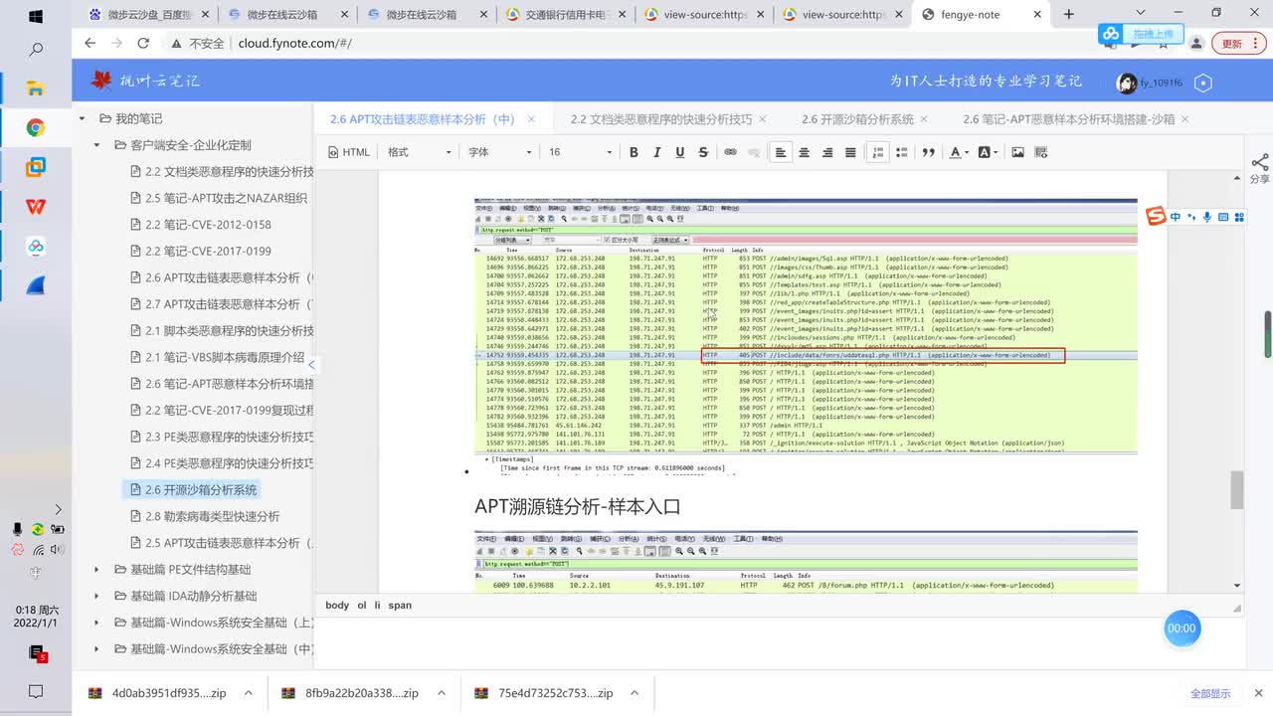Reload the cloud.fynote.com page
1273x716 pixels.
point(143,44)
